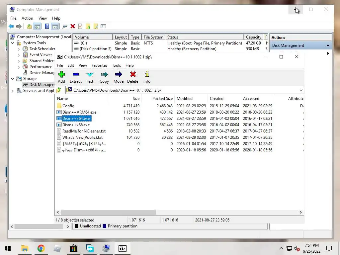This screenshot has height=255, width=340.
Task: Collapse the Storage tree node
Action: (x=13, y=79)
